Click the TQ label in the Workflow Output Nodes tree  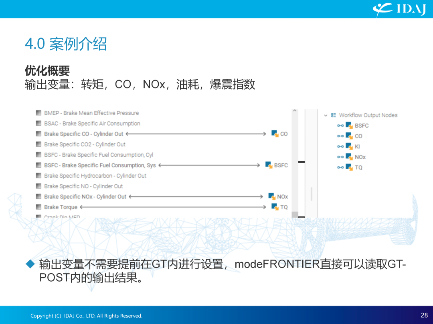tap(358, 168)
